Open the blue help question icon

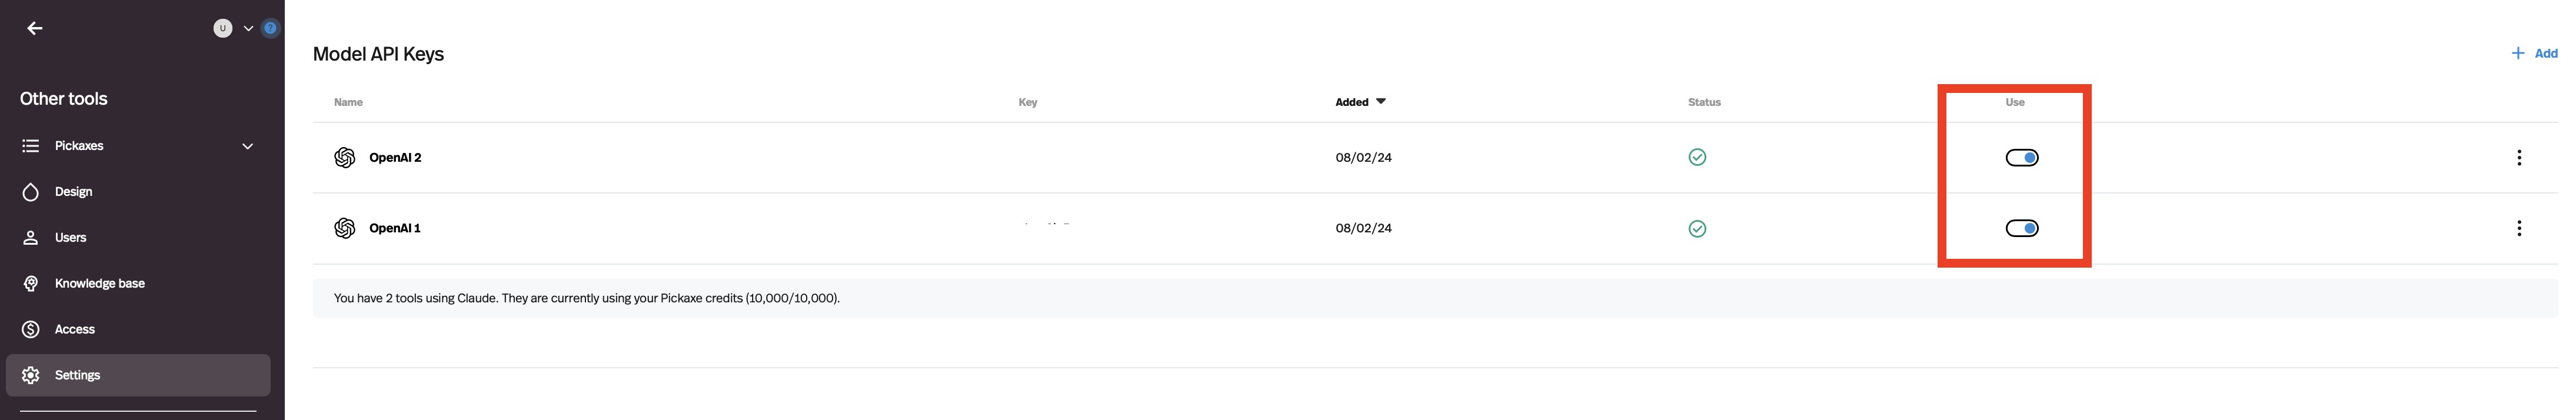click(x=270, y=28)
